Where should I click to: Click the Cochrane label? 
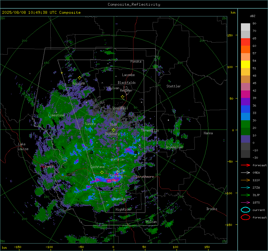(x=97, y=167)
